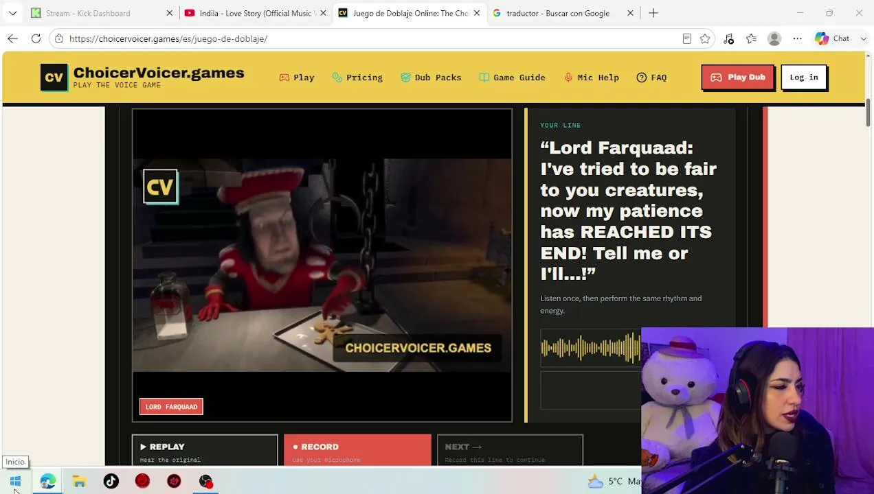Click the ChoicerVoicer.games site title
874x494 pixels.
[159, 73]
